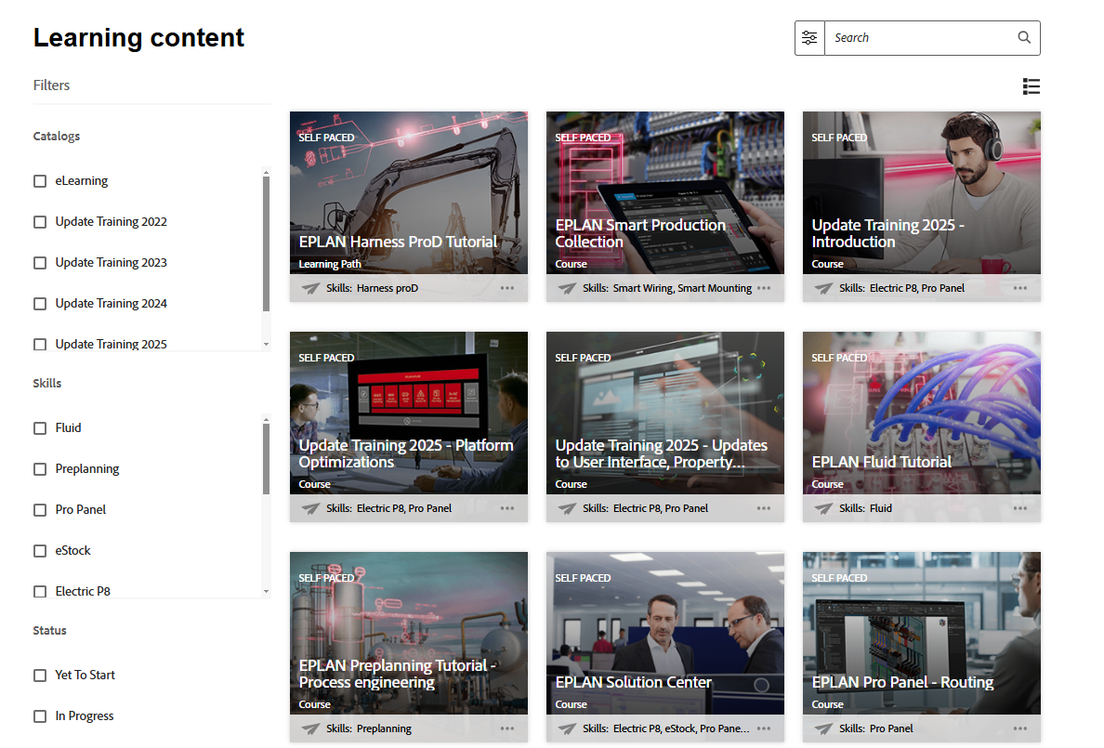Select the skills icon on Smart Production Collection card
The width and height of the screenshot is (1104, 748).
pos(566,288)
